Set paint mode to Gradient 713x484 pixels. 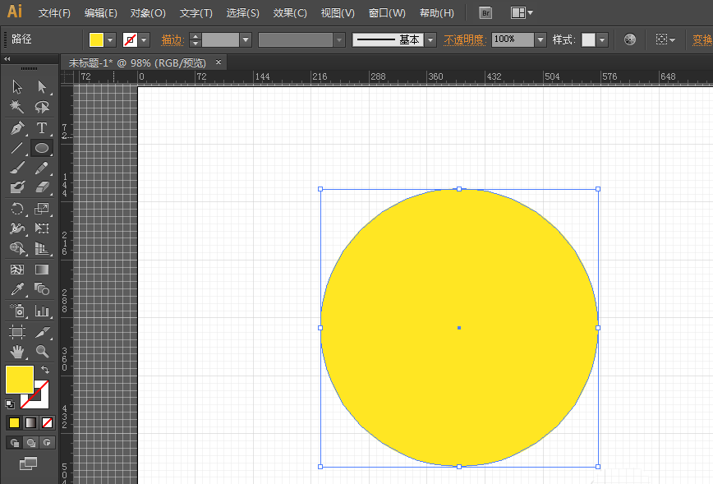pos(30,422)
